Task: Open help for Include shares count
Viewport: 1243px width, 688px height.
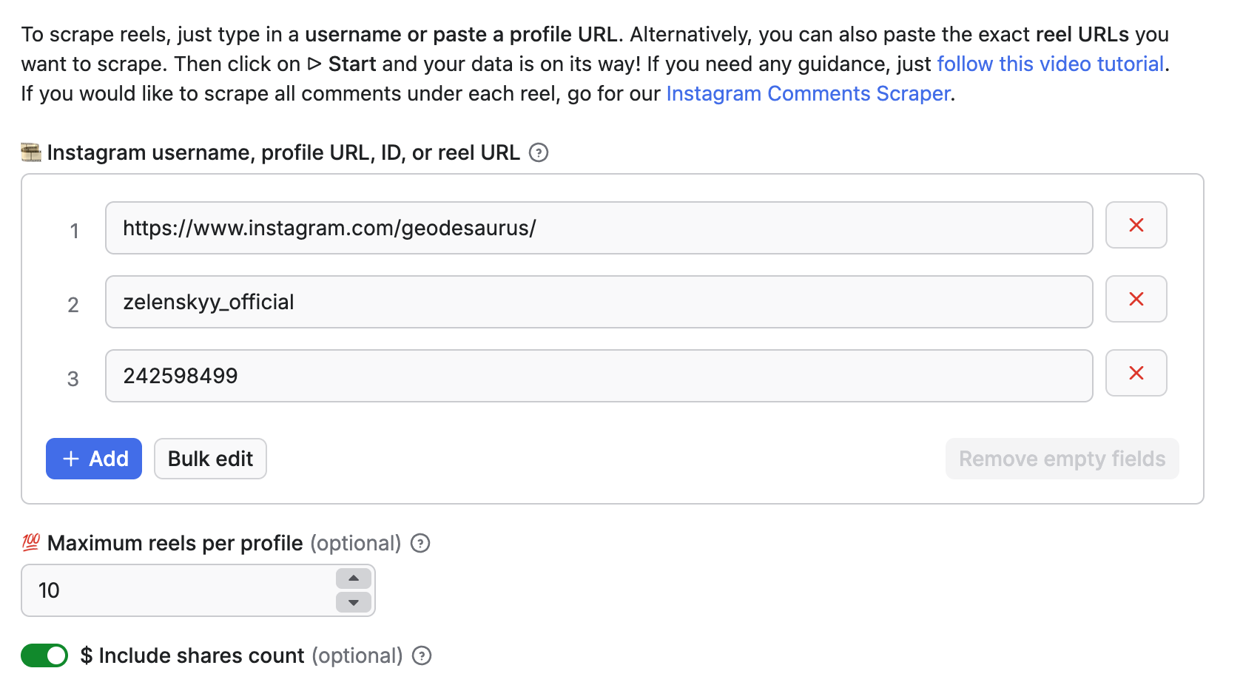Action: pyautogui.click(x=421, y=655)
